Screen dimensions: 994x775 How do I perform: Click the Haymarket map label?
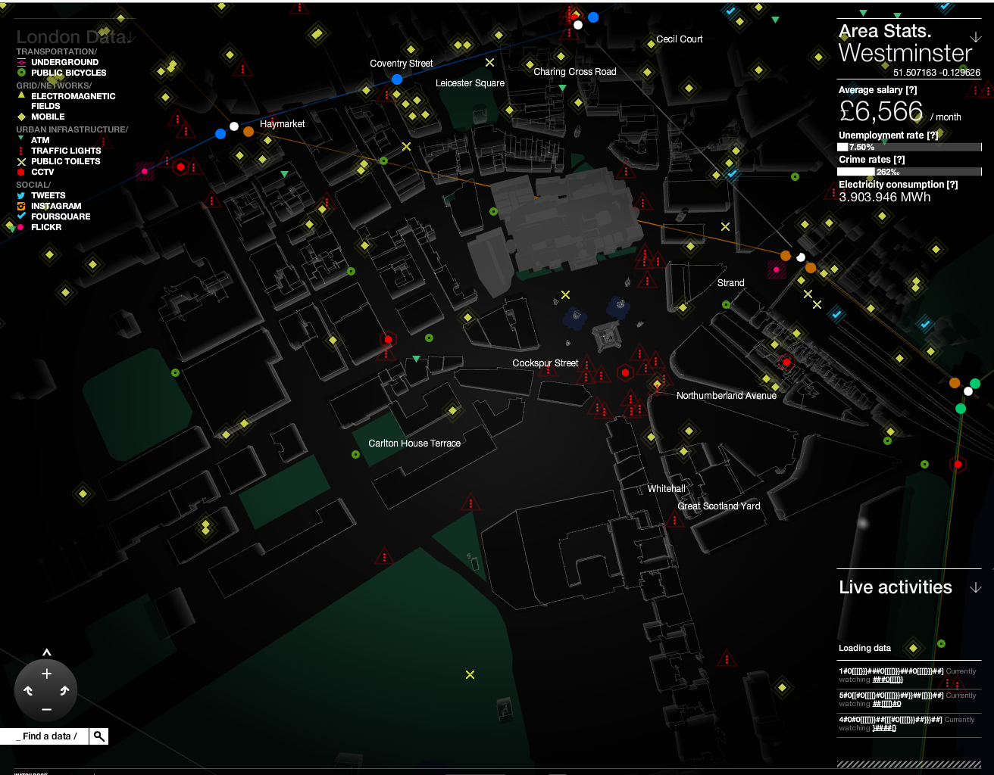tap(282, 124)
